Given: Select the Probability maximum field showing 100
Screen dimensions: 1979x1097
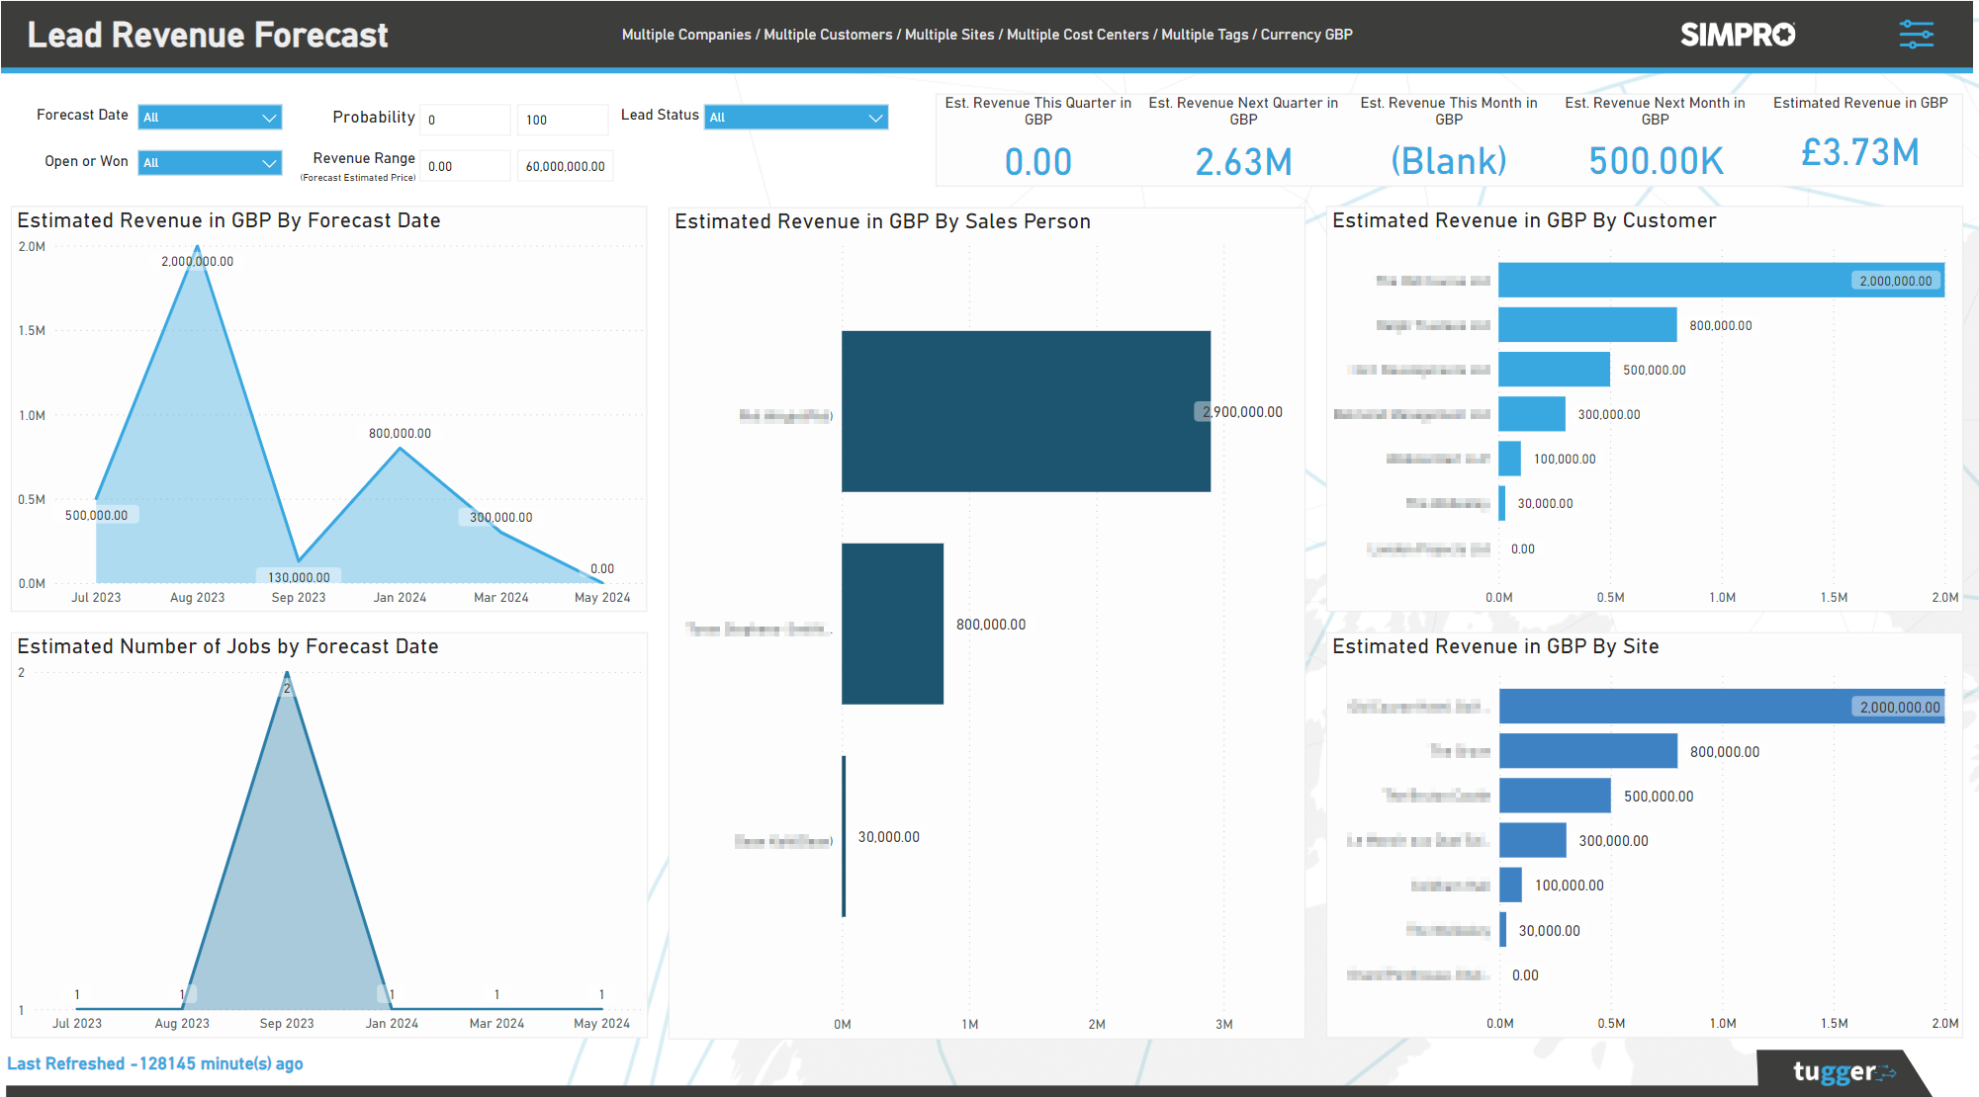Looking at the screenshot, I should coord(562,119).
